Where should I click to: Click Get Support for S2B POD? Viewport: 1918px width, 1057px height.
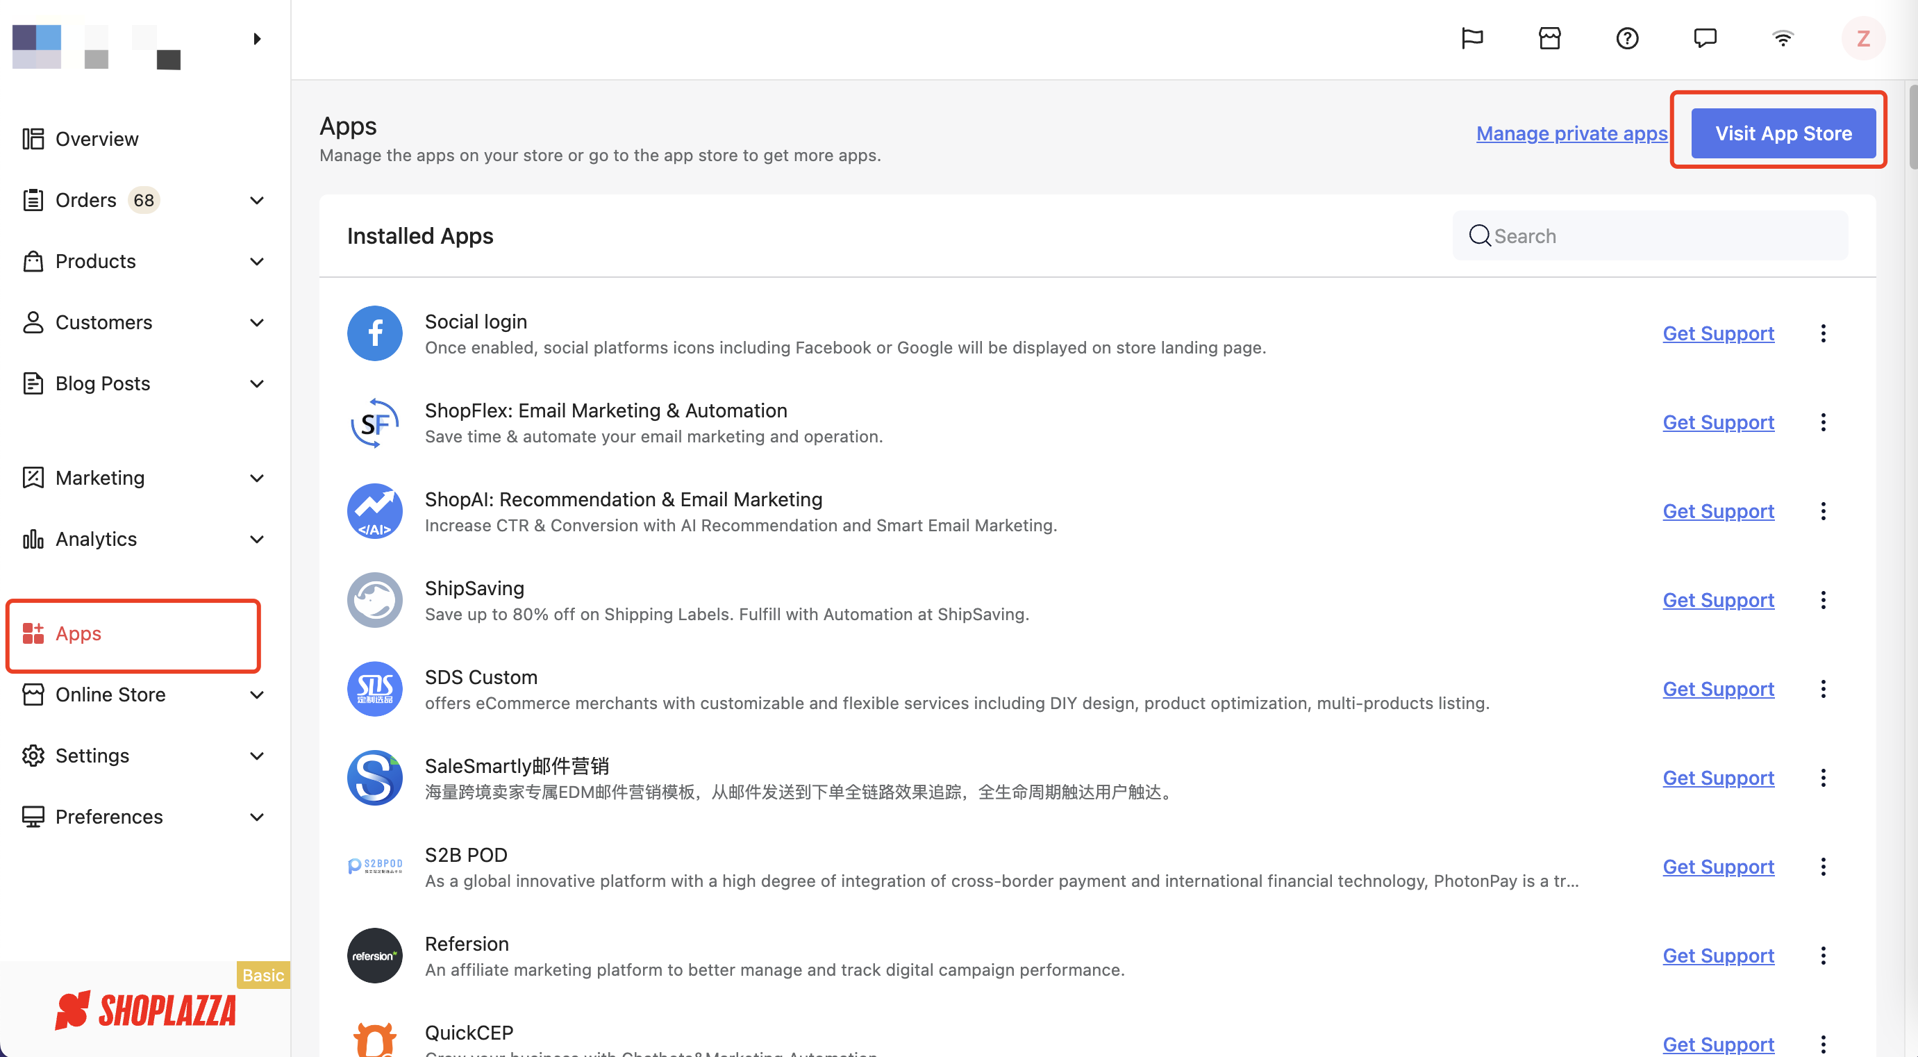pos(1719,867)
